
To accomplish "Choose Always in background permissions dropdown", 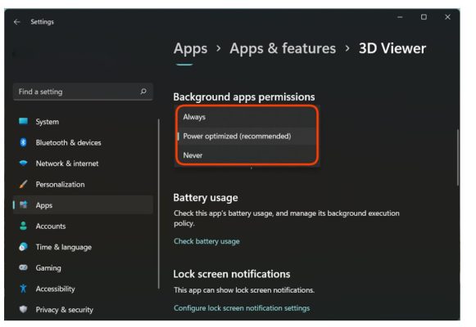I will [247, 117].
